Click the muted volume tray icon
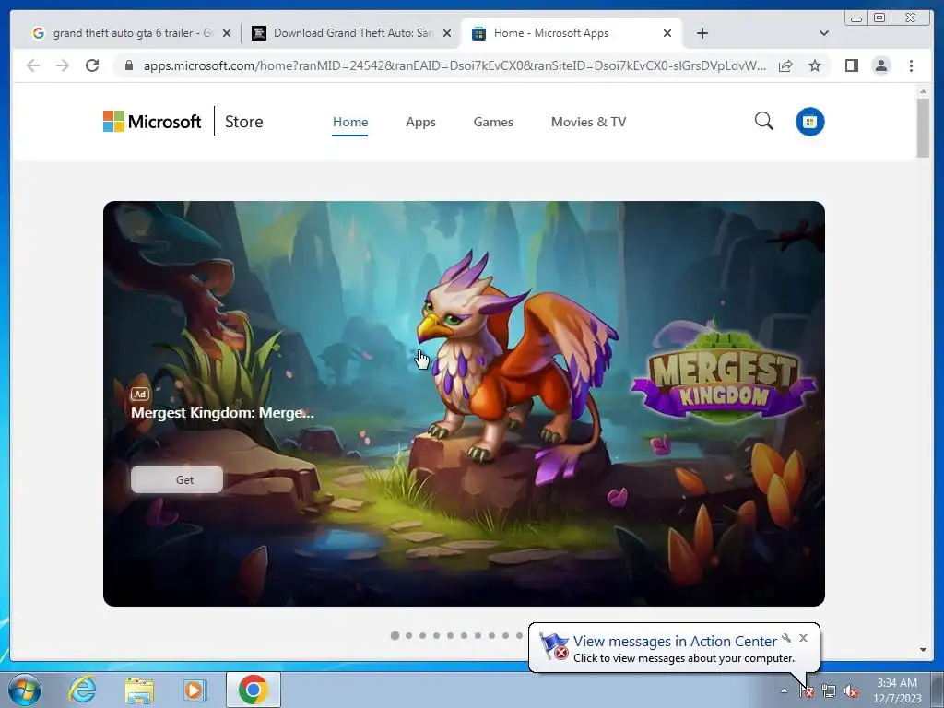 pyautogui.click(x=851, y=691)
